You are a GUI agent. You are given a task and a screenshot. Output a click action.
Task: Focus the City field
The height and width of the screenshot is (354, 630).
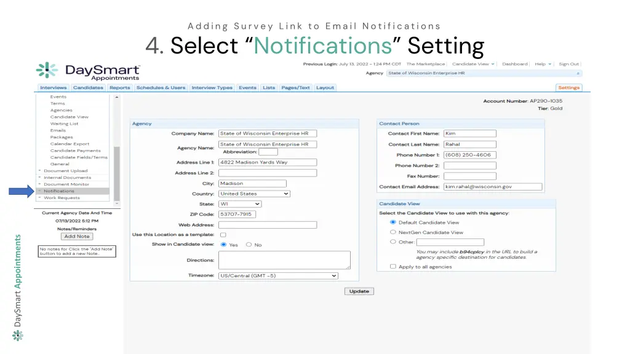click(x=252, y=183)
